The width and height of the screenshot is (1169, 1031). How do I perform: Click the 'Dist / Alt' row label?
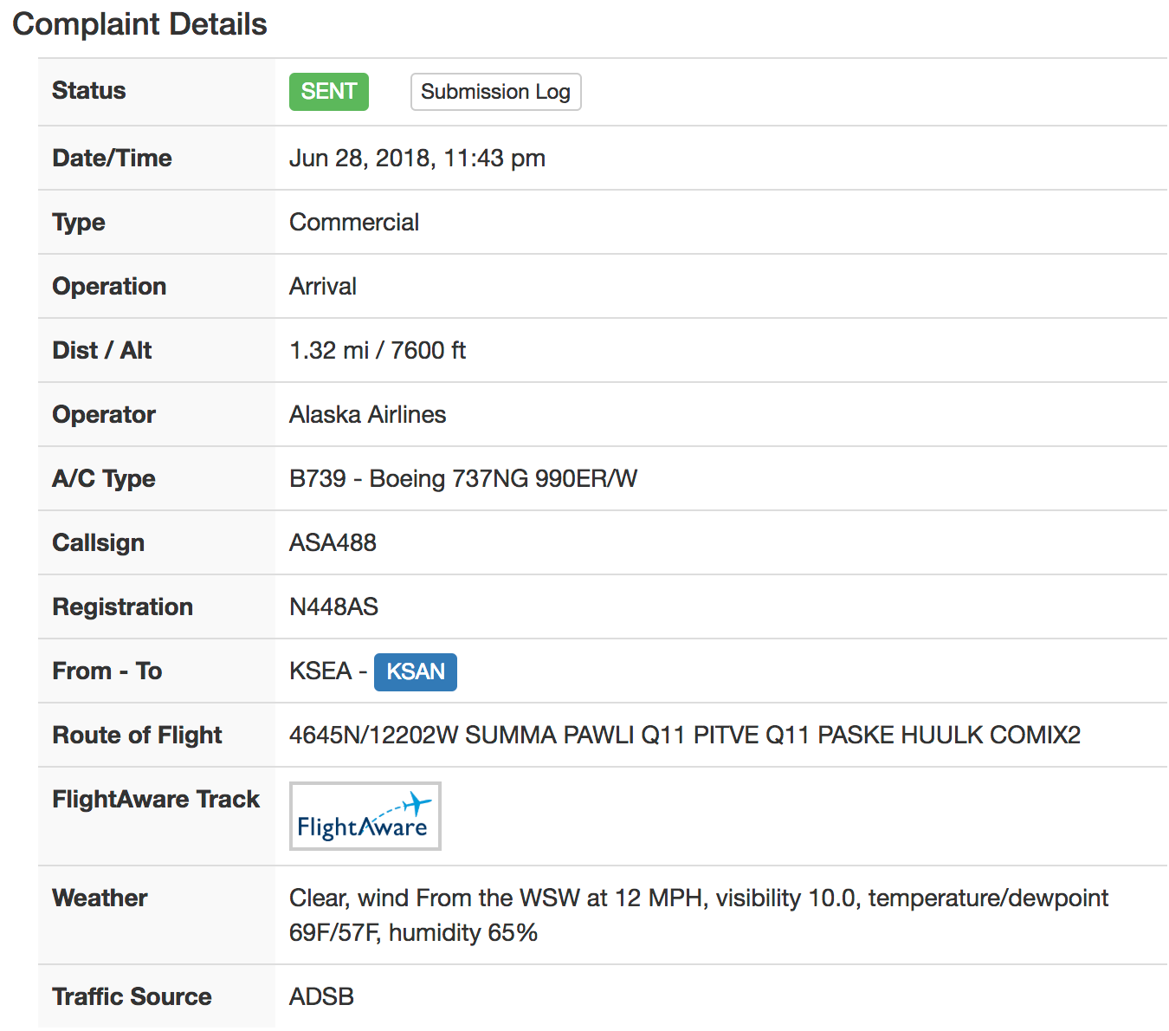(x=102, y=351)
